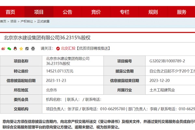Click the star favorite icon

[21, 48]
